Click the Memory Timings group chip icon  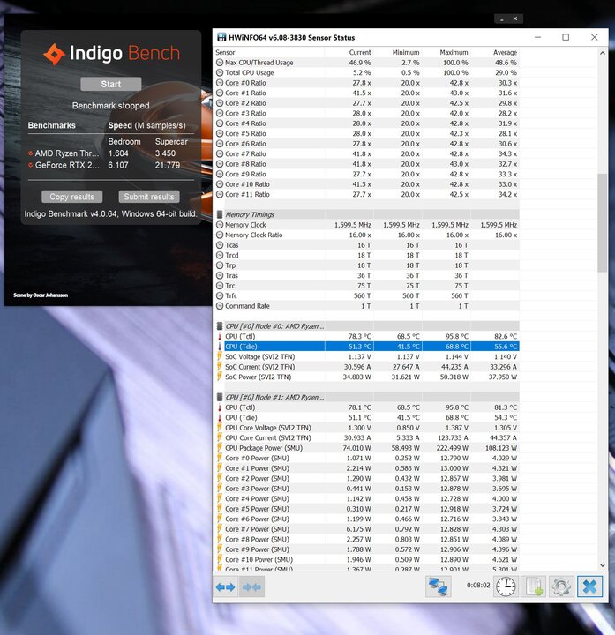220,214
